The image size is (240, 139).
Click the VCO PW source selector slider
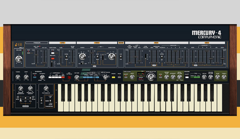click(102, 57)
